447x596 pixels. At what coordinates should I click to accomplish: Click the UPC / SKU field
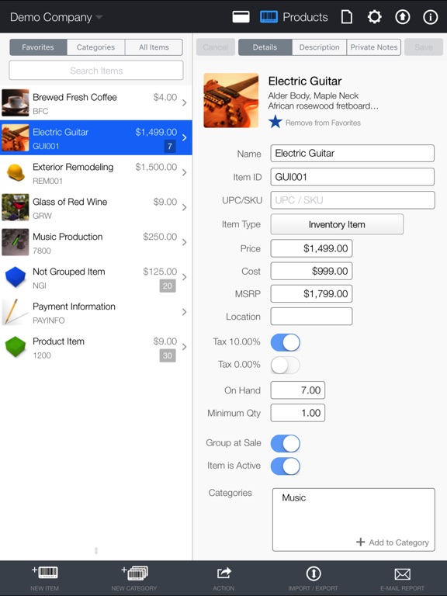[x=352, y=200]
